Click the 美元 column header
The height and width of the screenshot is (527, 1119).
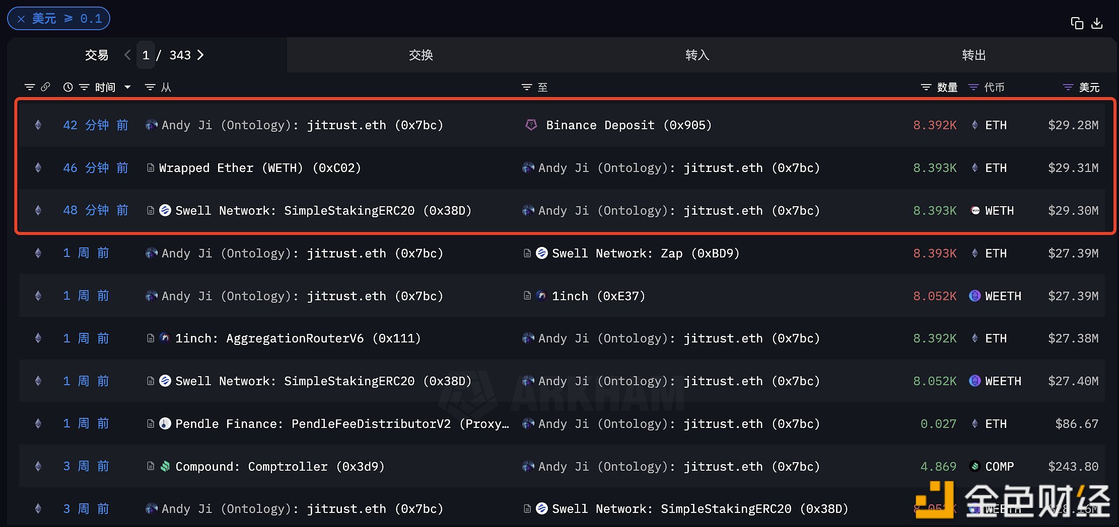tap(1089, 87)
